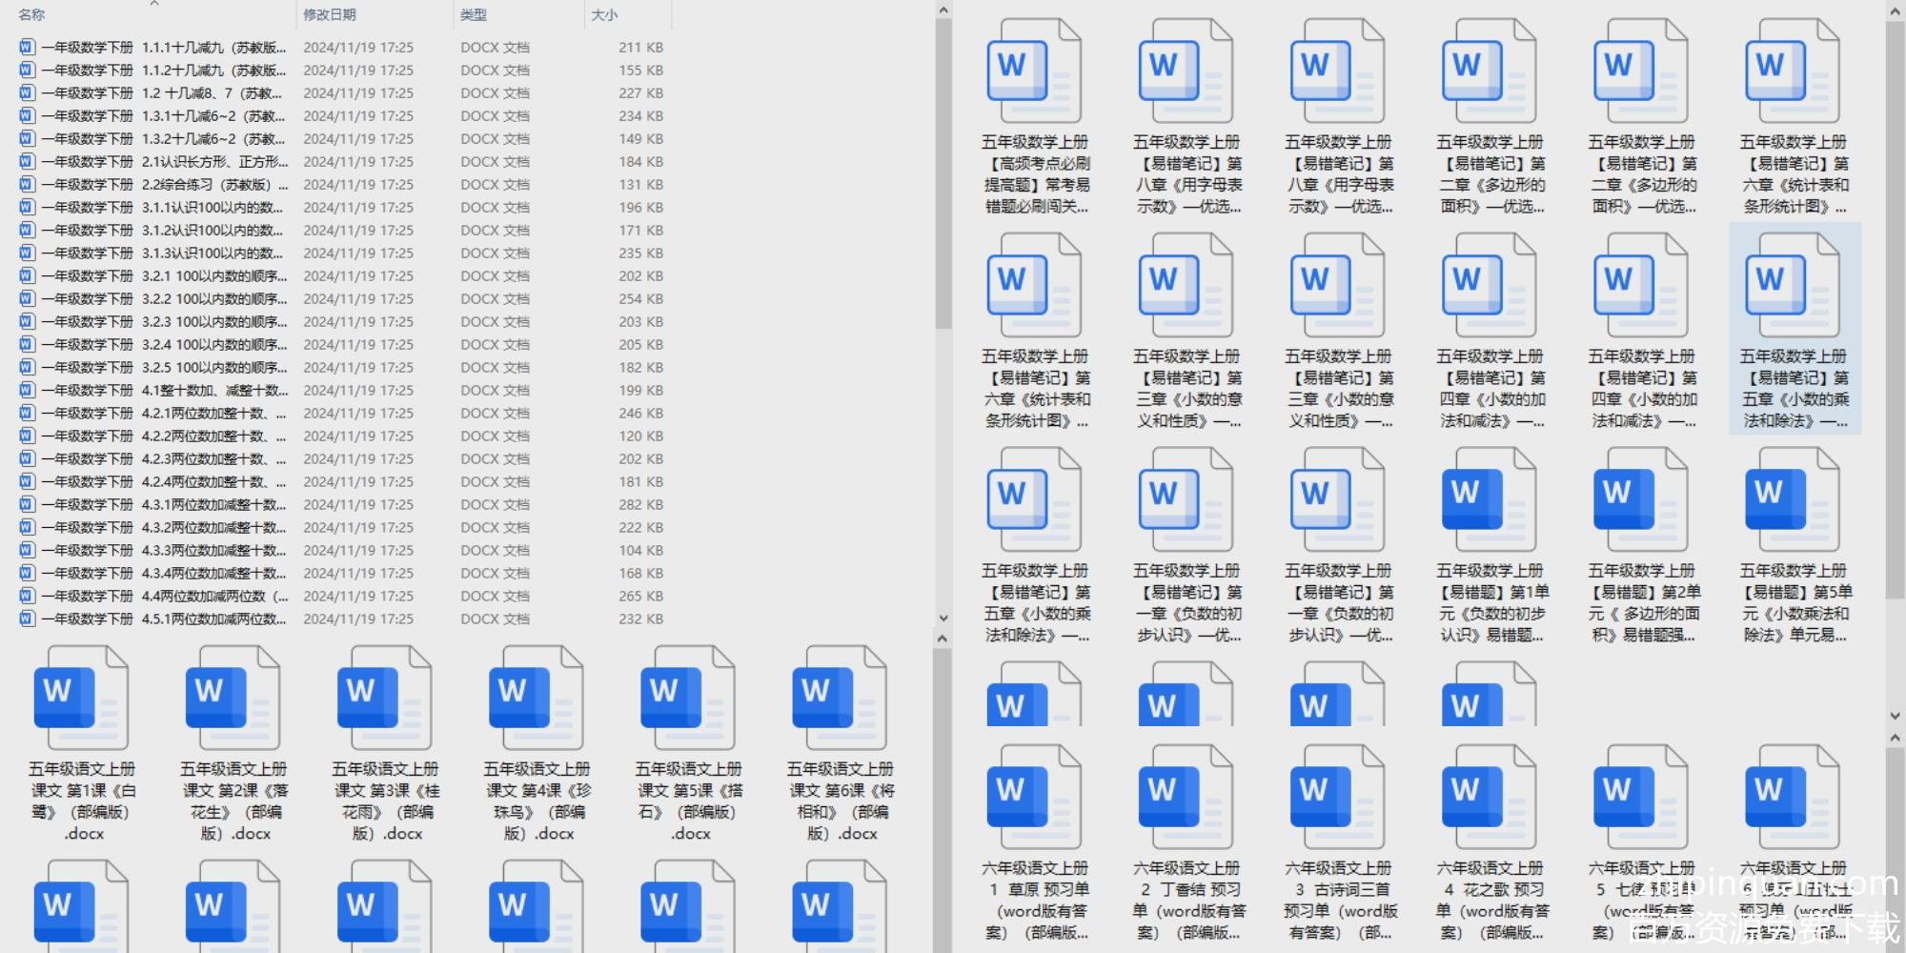Click the 大小 column header
The height and width of the screenshot is (953, 1906).
604,14
